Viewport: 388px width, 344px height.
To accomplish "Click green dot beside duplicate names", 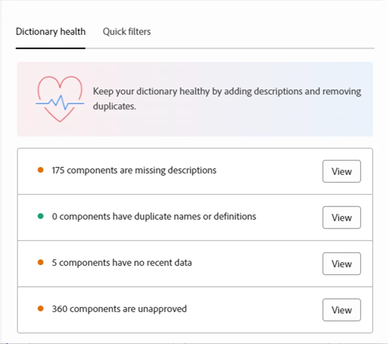I will (40, 217).
